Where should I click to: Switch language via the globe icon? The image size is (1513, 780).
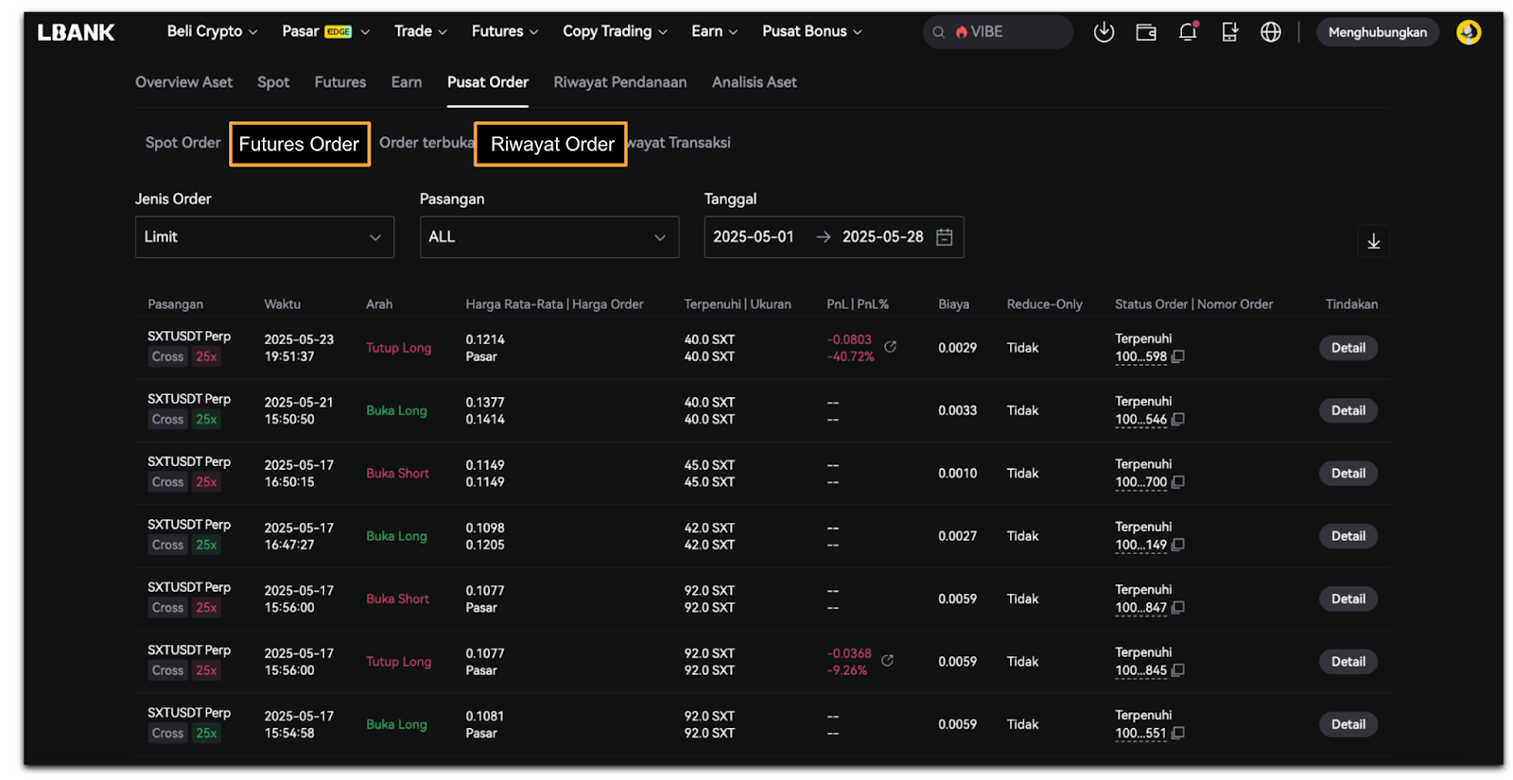1270,32
